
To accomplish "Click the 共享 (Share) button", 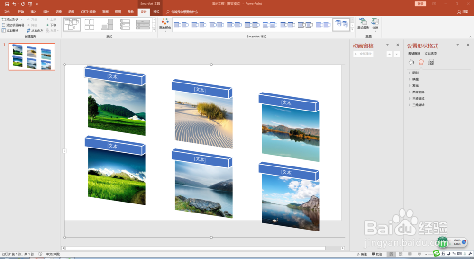I will pyautogui.click(x=463, y=12).
